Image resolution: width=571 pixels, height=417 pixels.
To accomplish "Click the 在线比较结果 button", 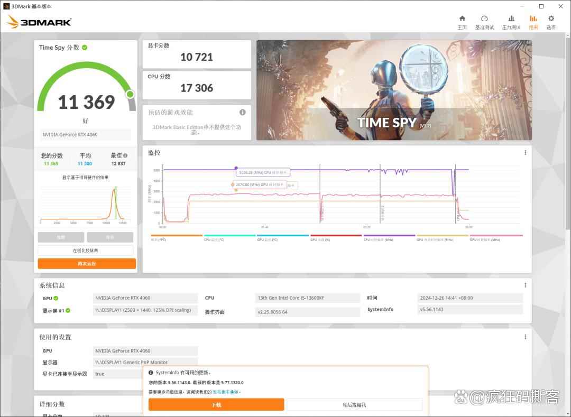I will coord(86,251).
